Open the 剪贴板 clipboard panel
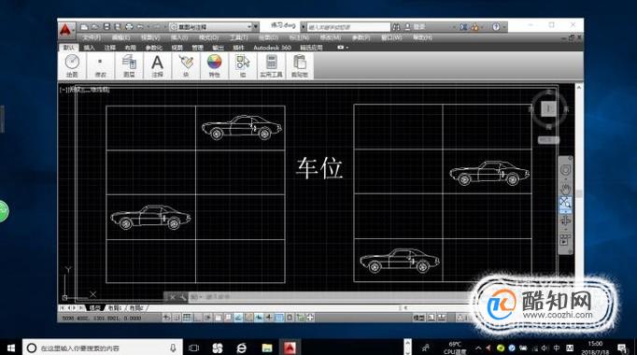Image resolution: width=637 pixels, height=355 pixels. 300,65
